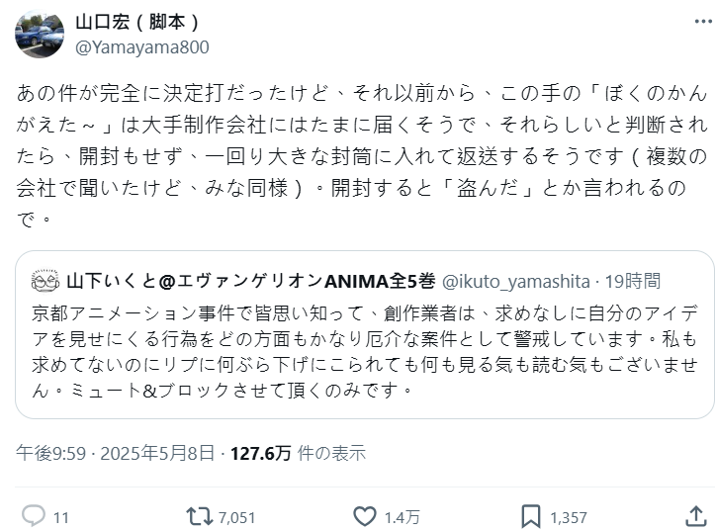This screenshot has height=531, width=716.
Task: Like the post with heart icon
Action: 365,516
